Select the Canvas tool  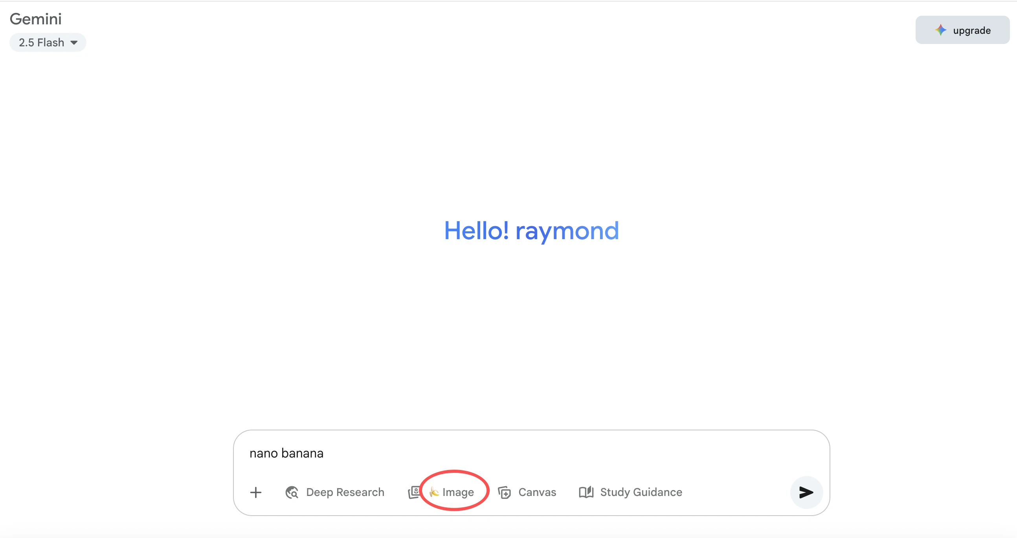[527, 492]
